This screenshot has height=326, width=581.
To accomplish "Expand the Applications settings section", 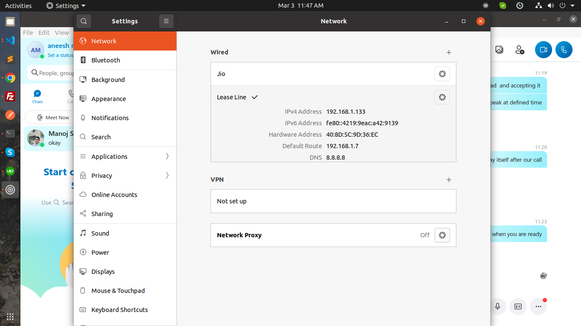I will coord(125,157).
